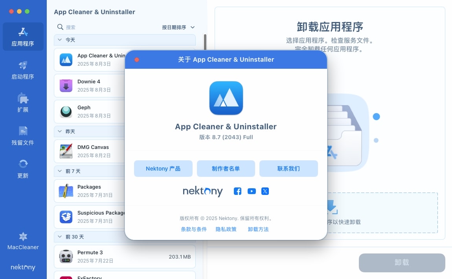
Task: Open the YouTube icon link
Action: click(x=252, y=191)
